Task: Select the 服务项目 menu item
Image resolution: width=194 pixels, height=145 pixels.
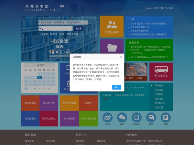Action: click(159, 99)
